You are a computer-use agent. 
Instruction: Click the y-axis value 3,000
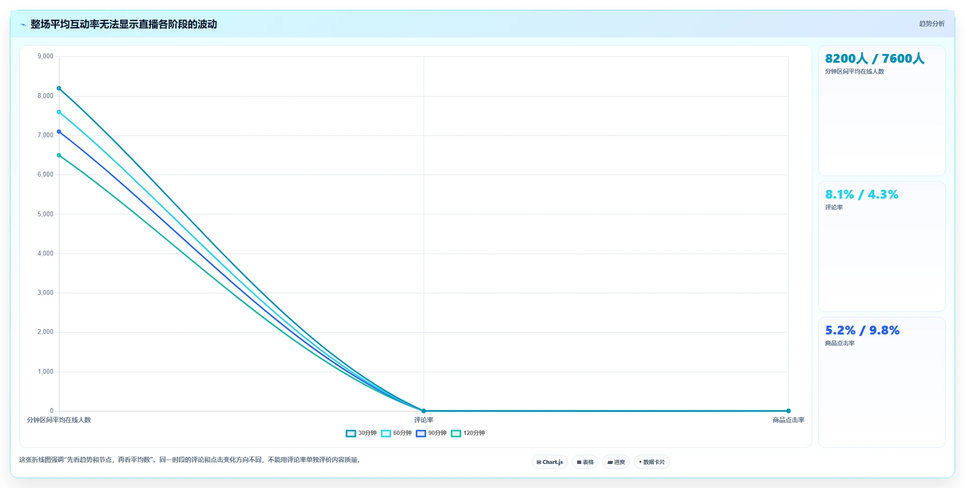tap(46, 293)
